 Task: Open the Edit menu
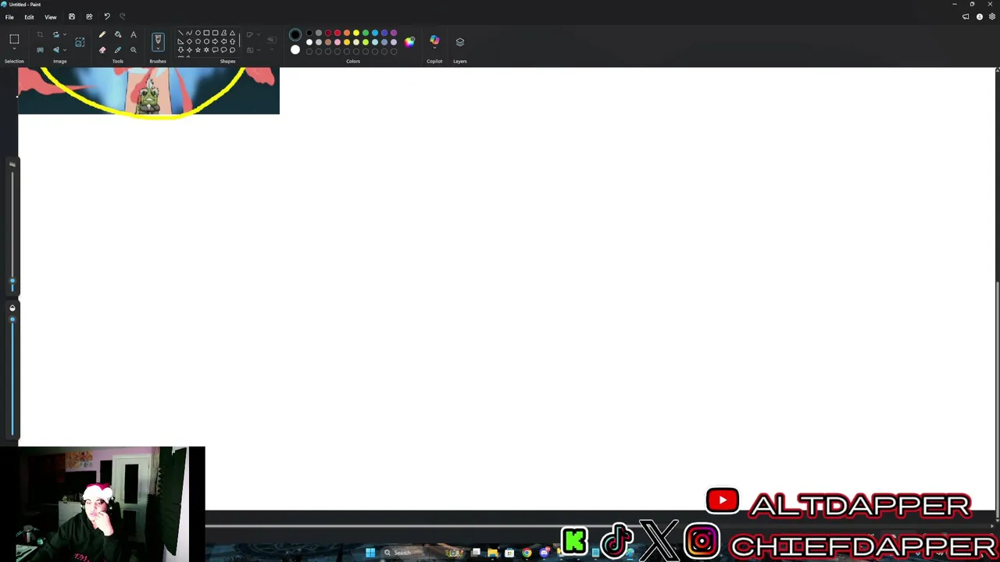(x=29, y=16)
